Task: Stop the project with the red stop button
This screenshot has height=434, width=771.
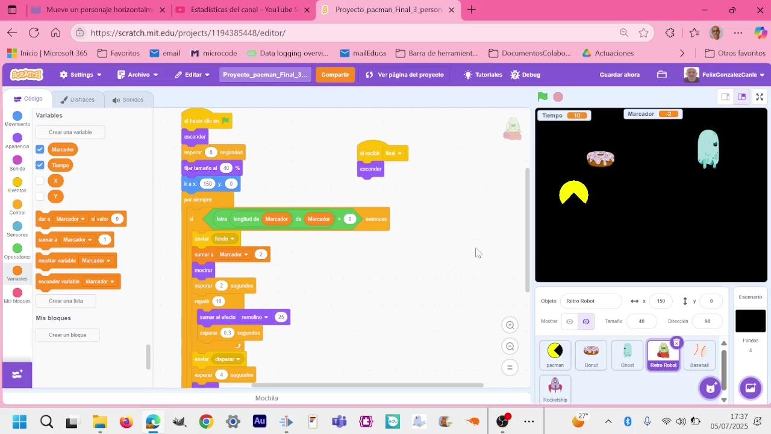Action: tap(558, 96)
